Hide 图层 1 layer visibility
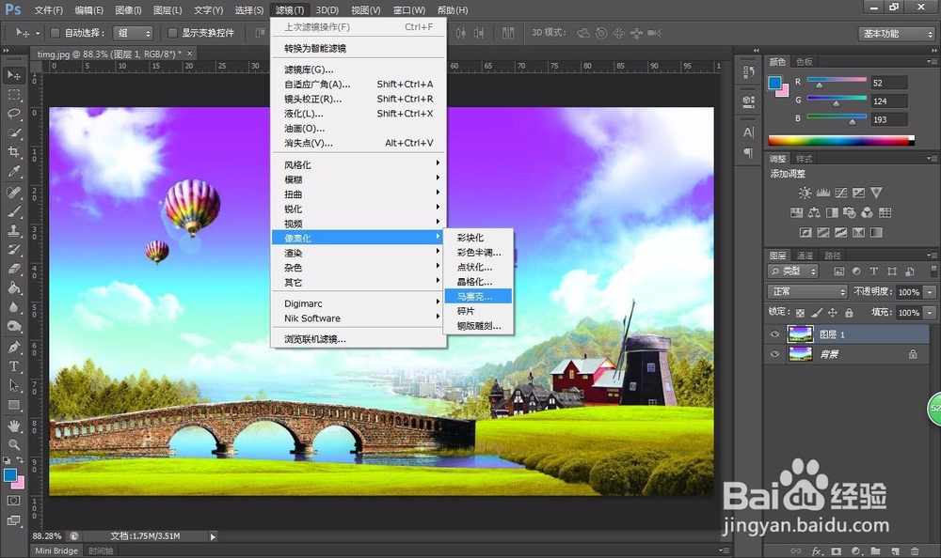Image resolution: width=941 pixels, height=558 pixels. tap(774, 334)
